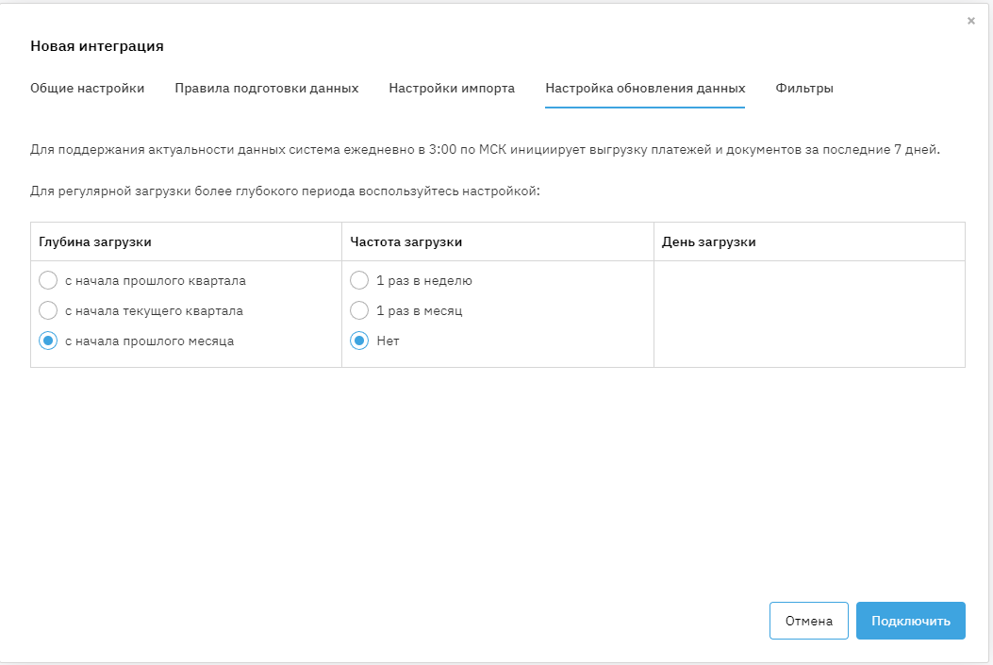Choose 'с начала текущего квартала' option
Screen dimensions: 993x665
click(48, 310)
